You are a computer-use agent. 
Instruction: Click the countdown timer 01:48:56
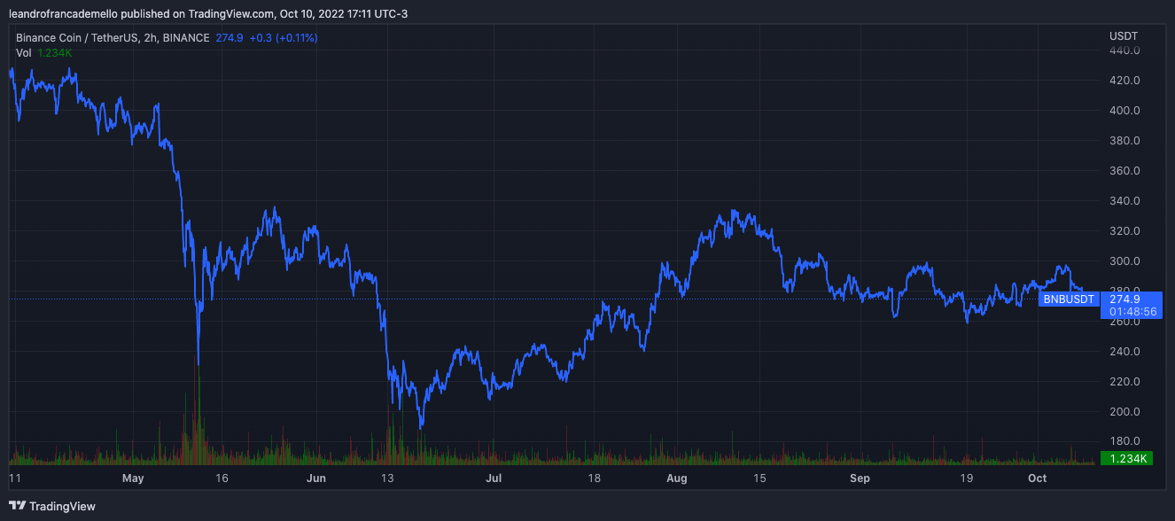pyautogui.click(x=1132, y=312)
